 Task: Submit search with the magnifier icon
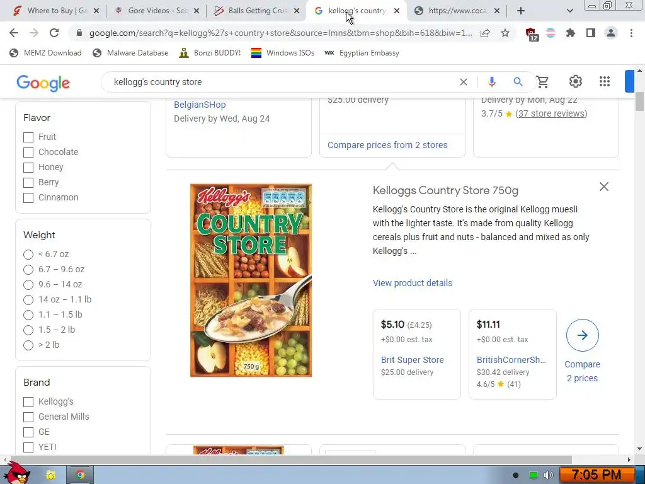518,82
